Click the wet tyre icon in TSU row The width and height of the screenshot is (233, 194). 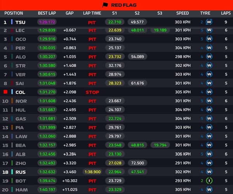tap(209, 22)
